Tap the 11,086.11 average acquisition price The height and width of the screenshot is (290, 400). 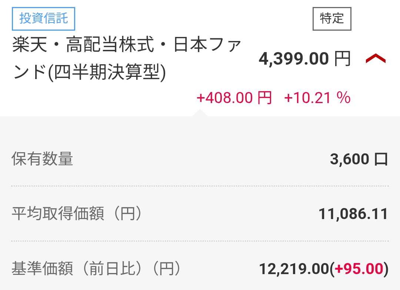[x=353, y=214]
